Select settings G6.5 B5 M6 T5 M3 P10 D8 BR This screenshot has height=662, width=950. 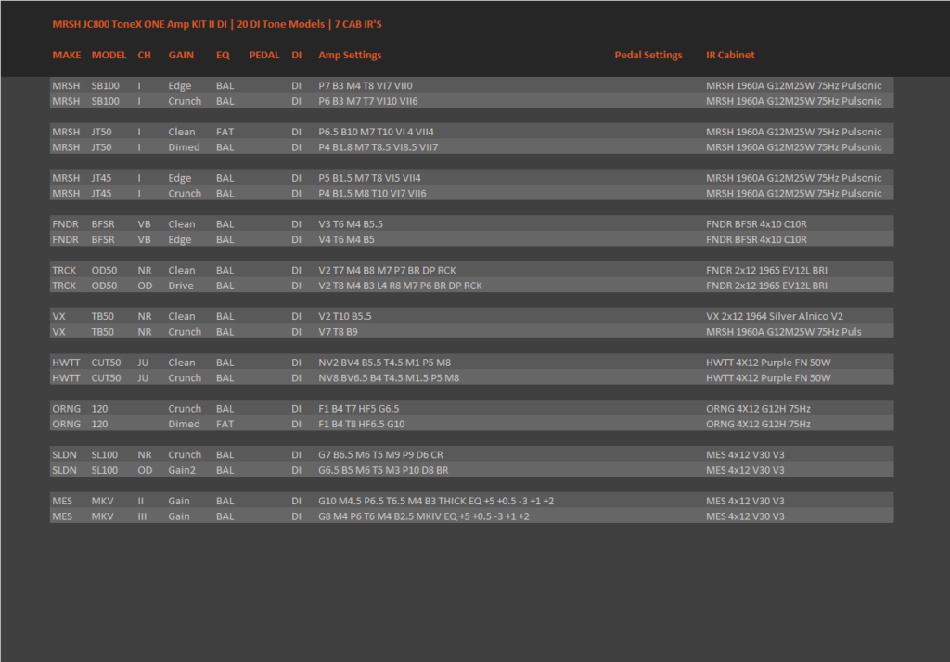[x=383, y=470]
